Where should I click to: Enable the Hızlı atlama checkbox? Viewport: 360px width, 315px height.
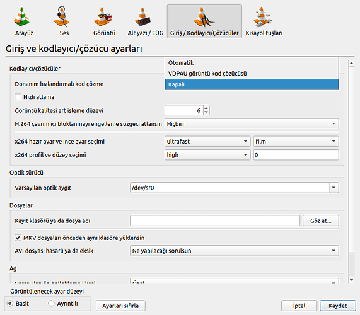pos(18,97)
